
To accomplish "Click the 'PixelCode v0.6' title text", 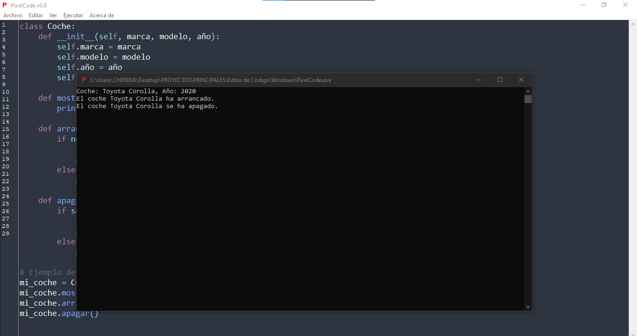I will click(28, 5).
